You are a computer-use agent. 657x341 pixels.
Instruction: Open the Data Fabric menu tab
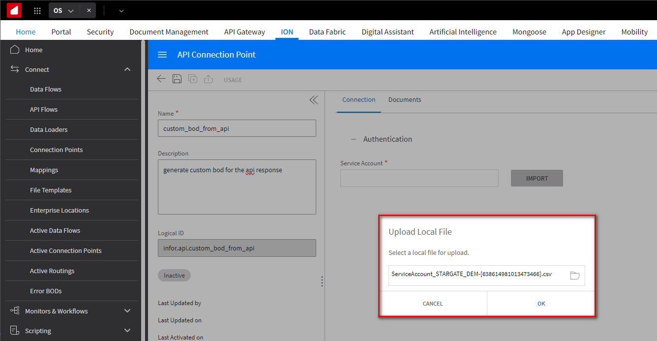click(327, 32)
